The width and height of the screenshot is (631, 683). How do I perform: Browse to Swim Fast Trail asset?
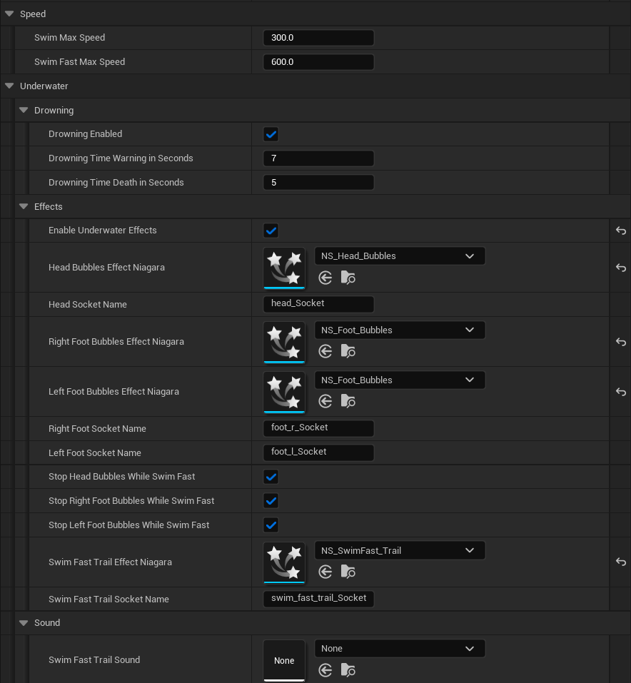(x=348, y=571)
